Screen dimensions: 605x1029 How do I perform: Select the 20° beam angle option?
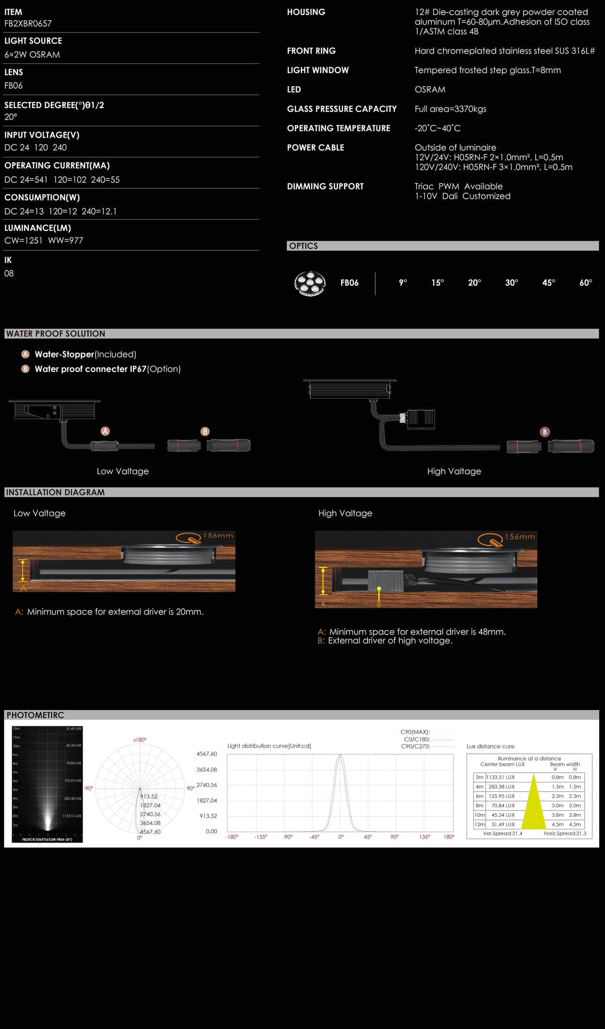pos(474,283)
